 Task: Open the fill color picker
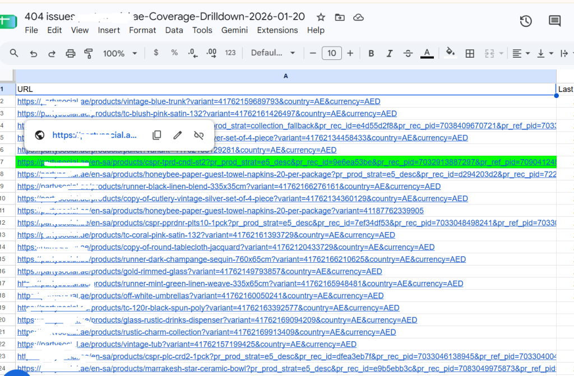click(450, 53)
